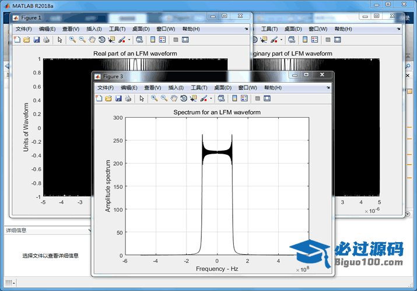The height and width of the screenshot is (291, 417).
Task: Select the Rotate 3D tool in Figure 3
Action: coord(184,98)
